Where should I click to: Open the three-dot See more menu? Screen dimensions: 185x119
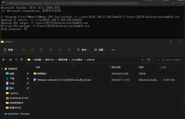(x=114, y=50)
